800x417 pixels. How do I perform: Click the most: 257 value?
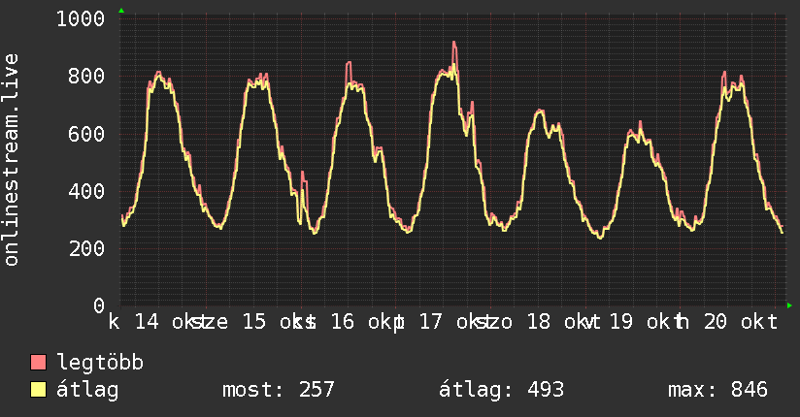coord(278,390)
